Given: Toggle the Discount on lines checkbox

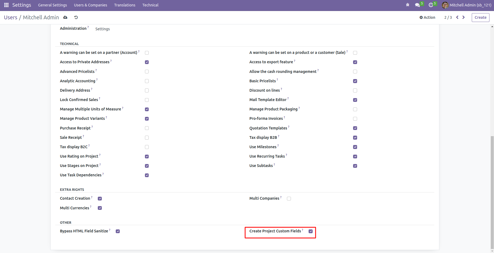Looking at the screenshot, I should pos(355,91).
